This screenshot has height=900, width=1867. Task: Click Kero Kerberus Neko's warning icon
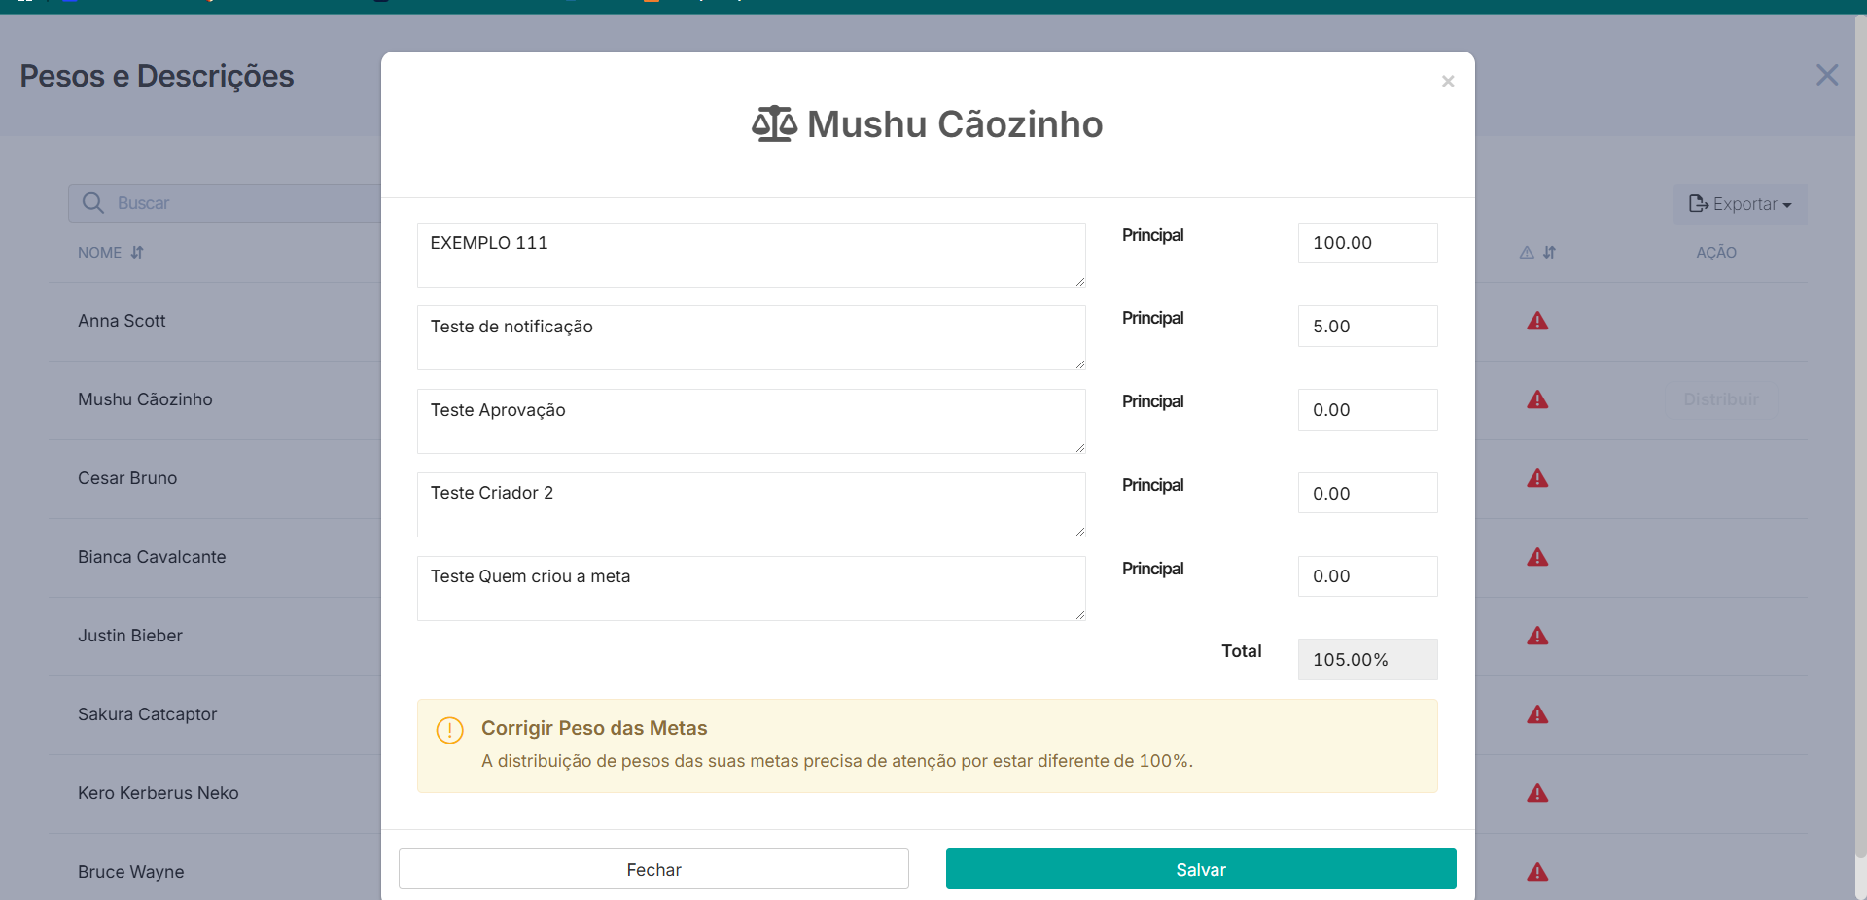tap(1537, 793)
